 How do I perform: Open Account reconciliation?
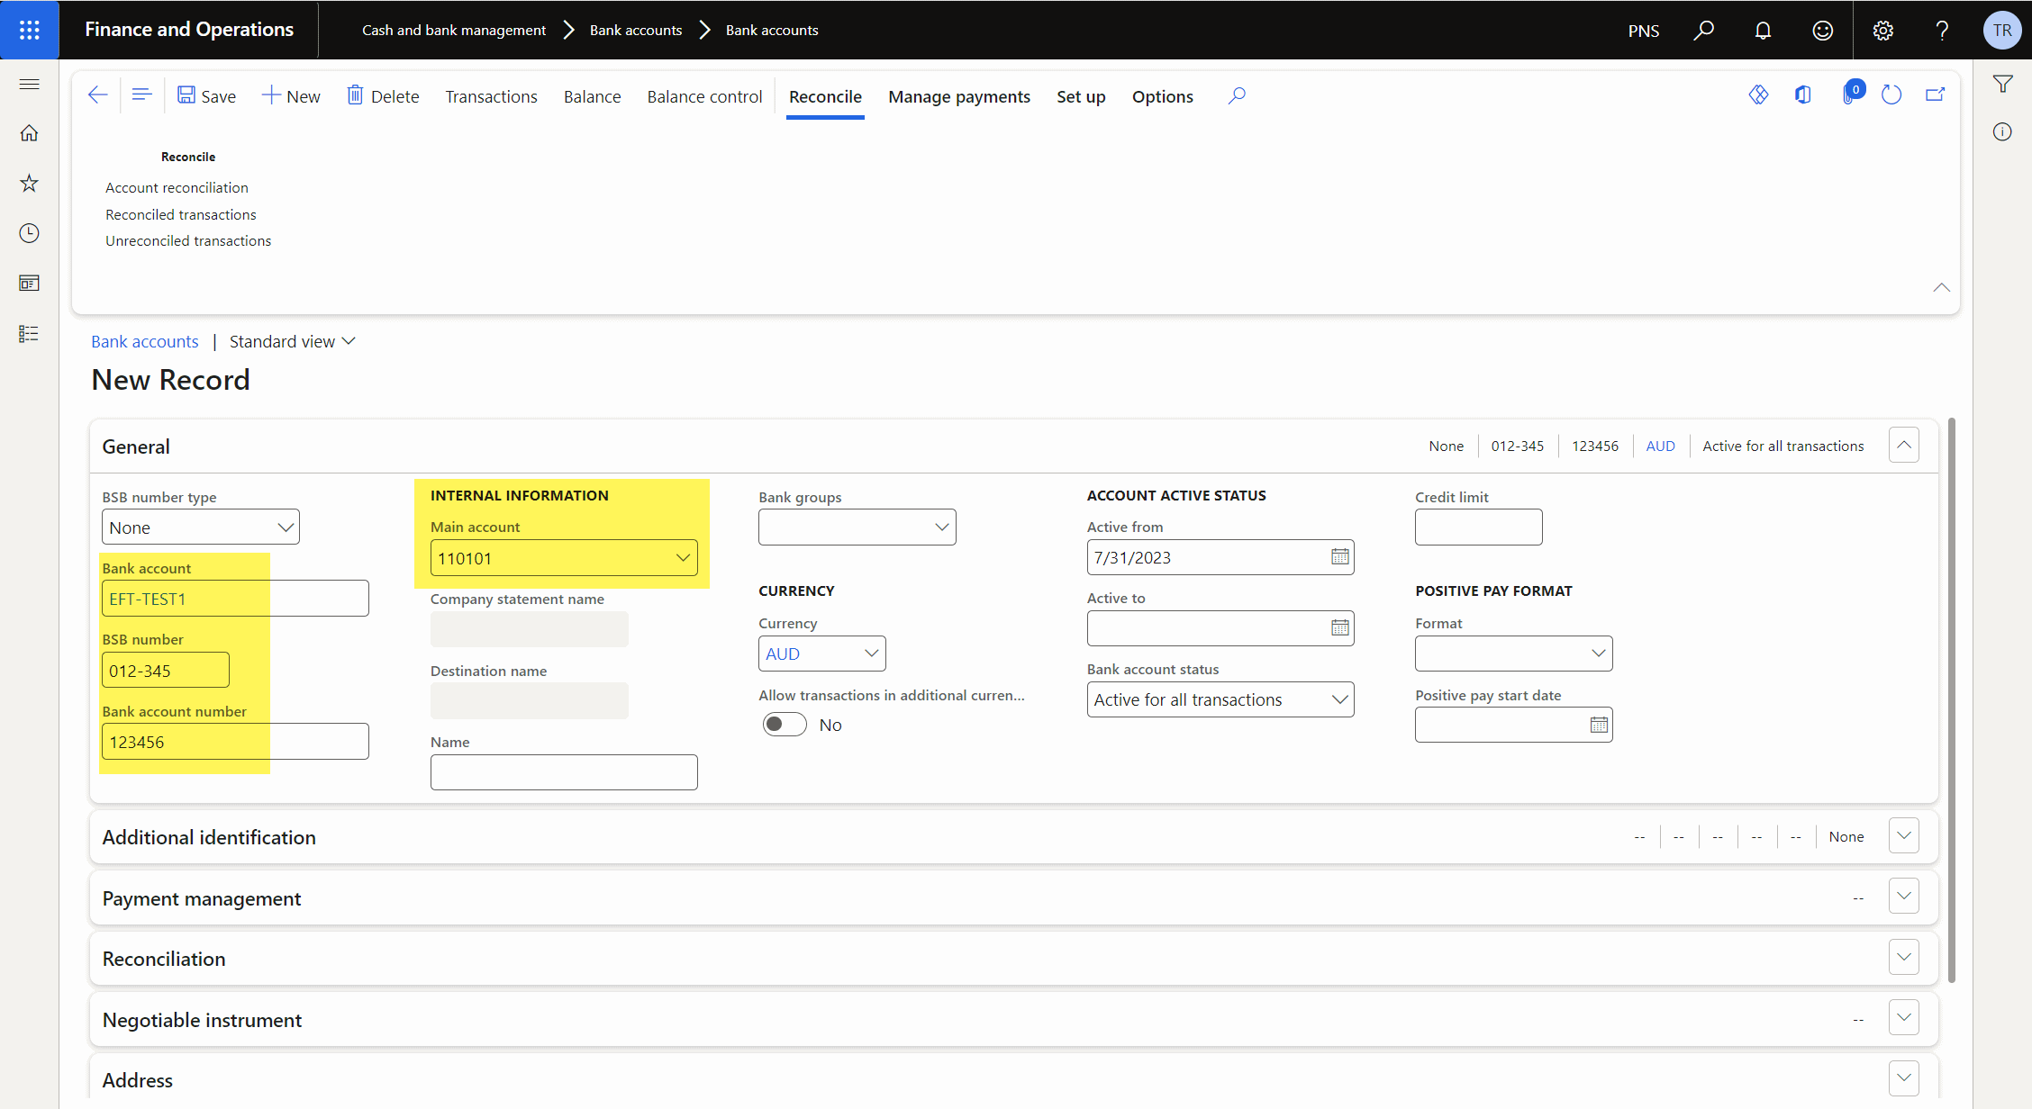[x=177, y=187]
